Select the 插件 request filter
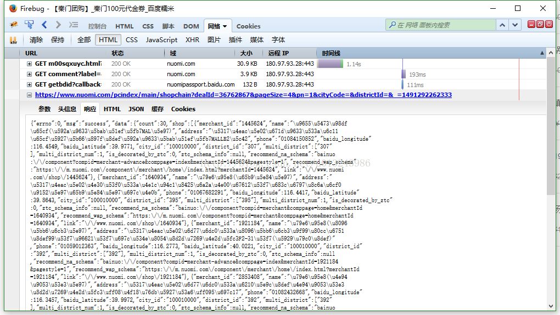 (236, 40)
